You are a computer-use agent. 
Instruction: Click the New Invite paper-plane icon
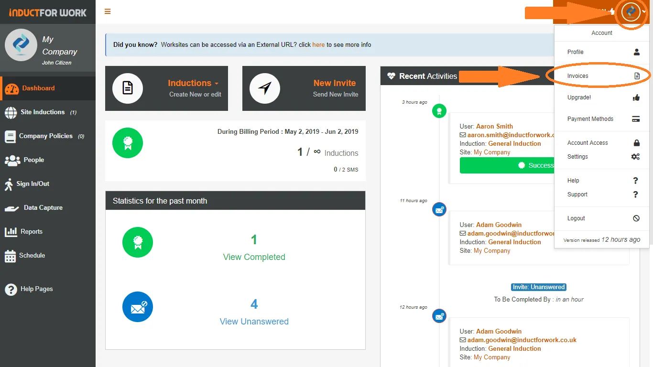click(265, 88)
